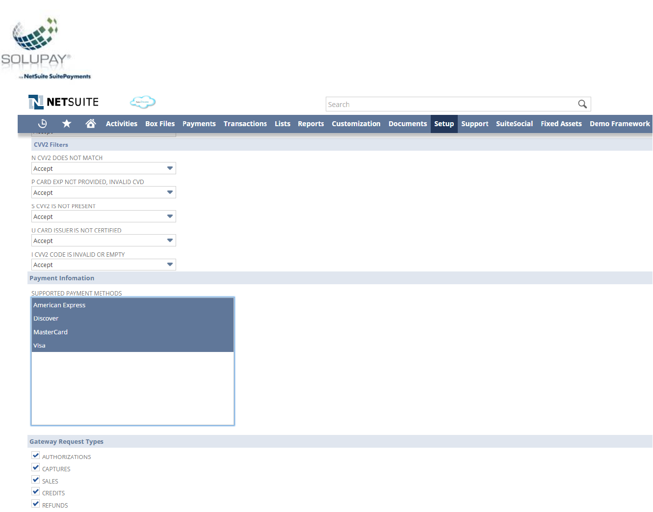The image size is (653, 512).
Task: Click the search magnifier icon
Action: click(x=582, y=104)
